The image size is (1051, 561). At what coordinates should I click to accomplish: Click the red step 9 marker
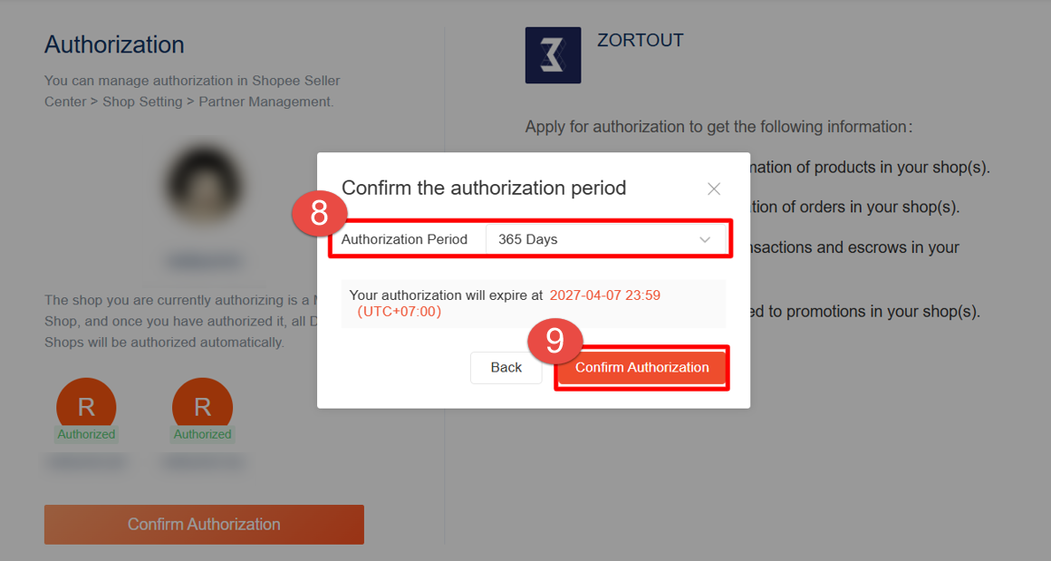point(554,340)
